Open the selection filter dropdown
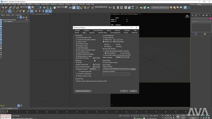This screenshot has width=212, height=119. click(x=24, y=7)
